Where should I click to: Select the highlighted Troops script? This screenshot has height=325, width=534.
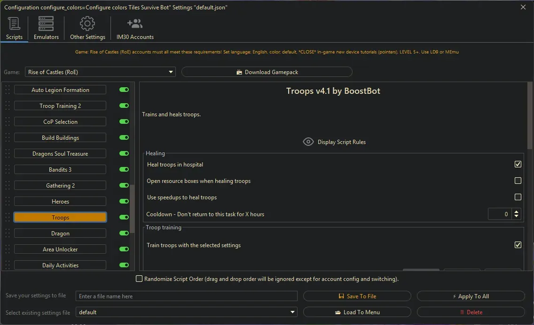click(x=60, y=217)
